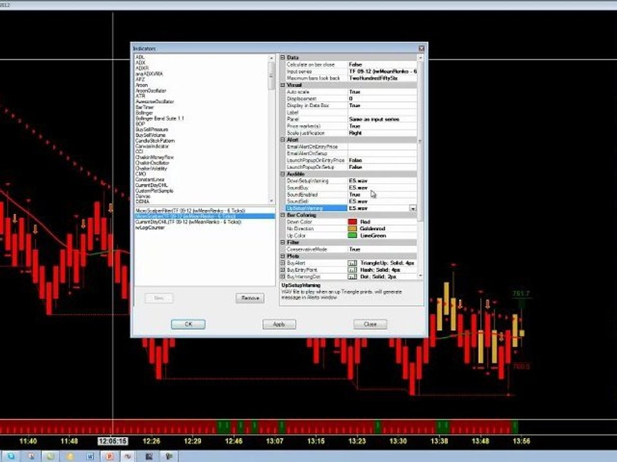617x462 pixels.
Task: Click the Apply button
Action: click(x=279, y=324)
